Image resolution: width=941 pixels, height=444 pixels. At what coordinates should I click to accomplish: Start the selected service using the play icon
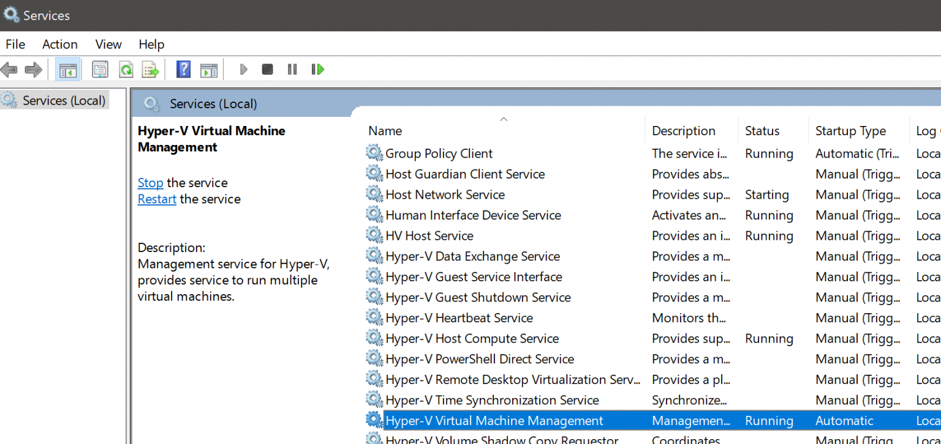(x=243, y=69)
